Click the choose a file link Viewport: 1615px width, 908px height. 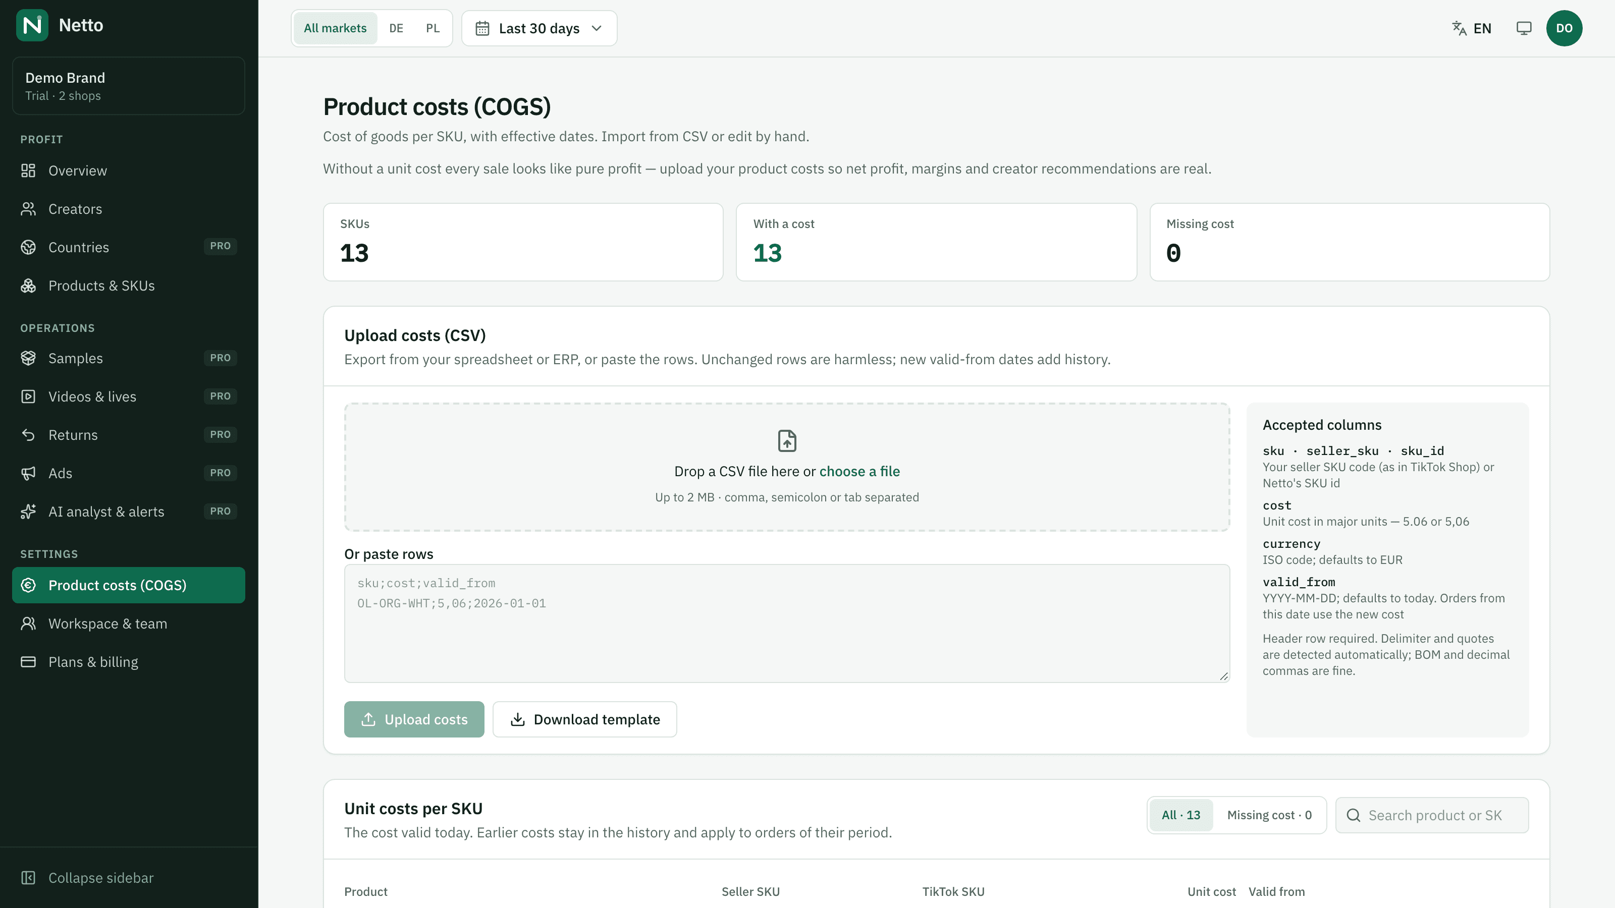[859, 471]
